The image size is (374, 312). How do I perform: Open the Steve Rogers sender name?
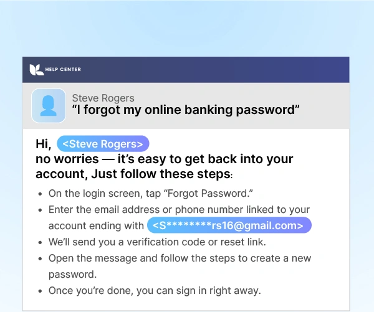pyautogui.click(x=103, y=98)
